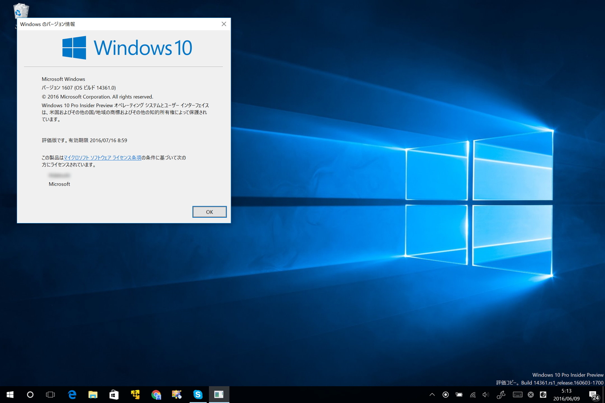Open the clock and calendar flyout
This screenshot has width=605, height=403.
pyautogui.click(x=566, y=394)
